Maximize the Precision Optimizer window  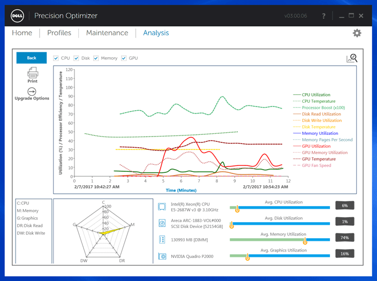pyautogui.click(x=351, y=16)
